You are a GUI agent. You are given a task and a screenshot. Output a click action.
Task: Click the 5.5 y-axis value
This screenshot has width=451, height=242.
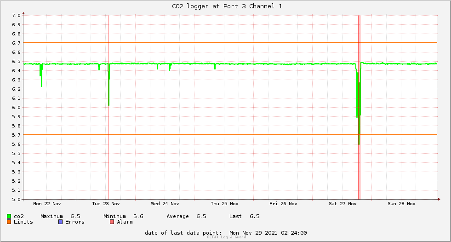pyautogui.click(x=16, y=154)
